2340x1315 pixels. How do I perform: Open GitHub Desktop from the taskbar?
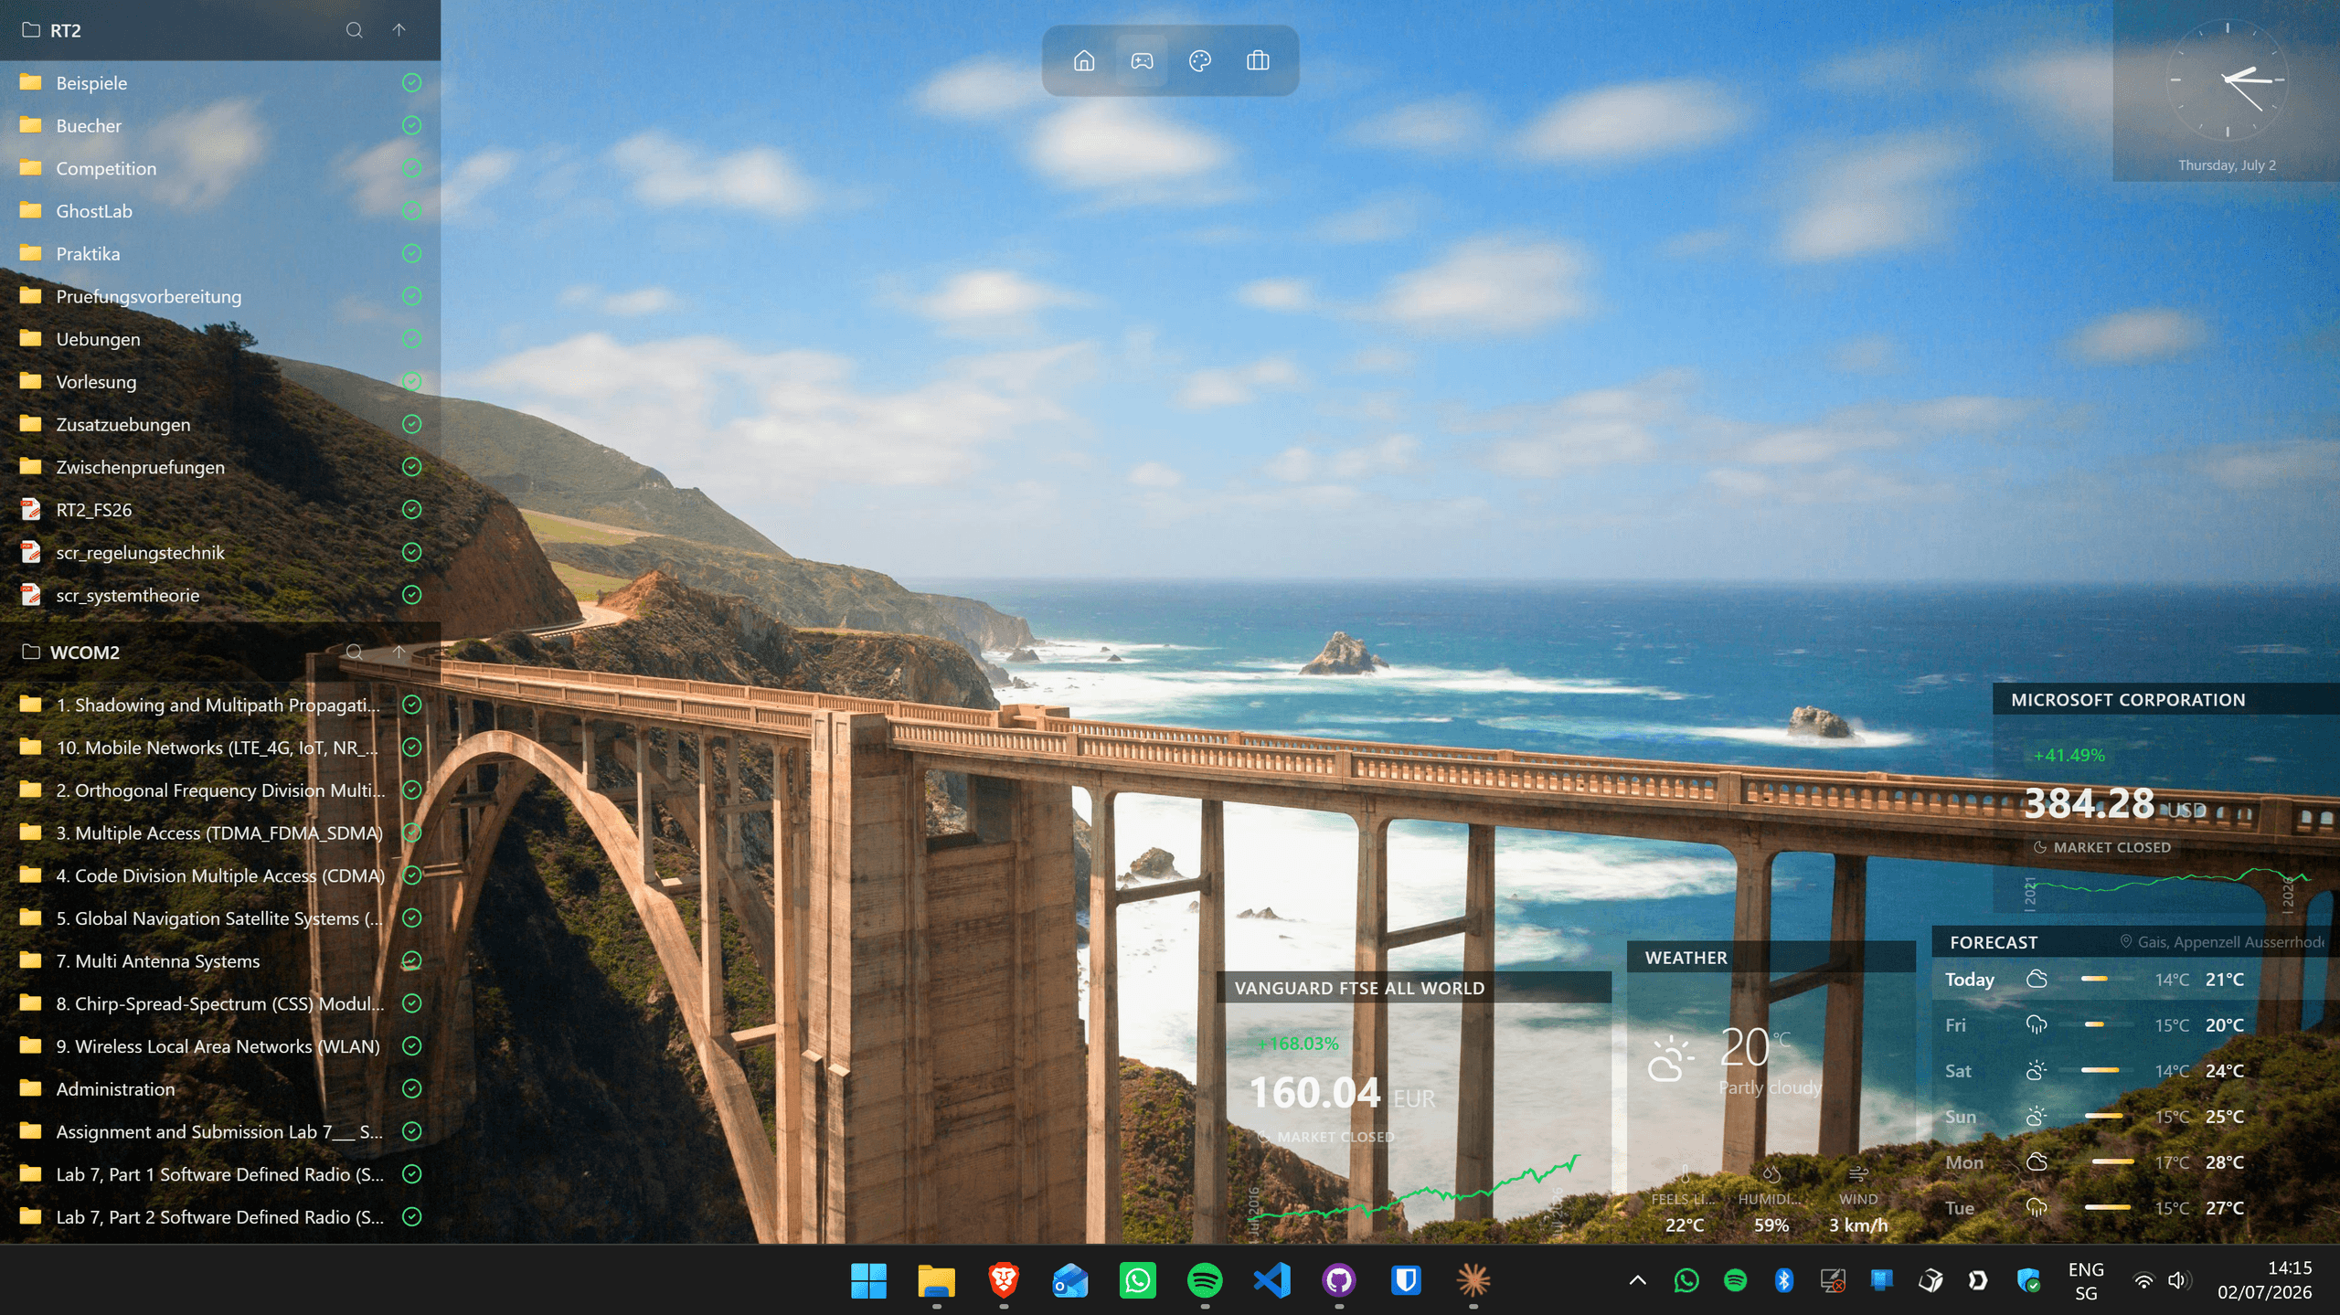(x=1339, y=1280)
